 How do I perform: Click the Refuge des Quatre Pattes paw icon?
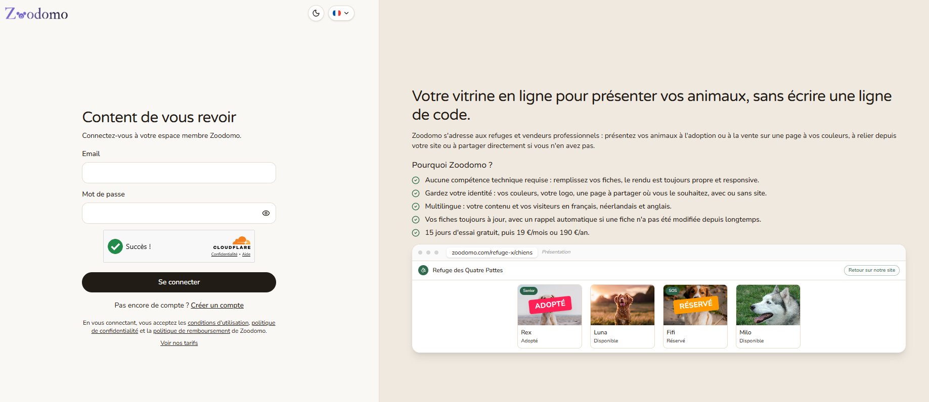click(423, 270)
